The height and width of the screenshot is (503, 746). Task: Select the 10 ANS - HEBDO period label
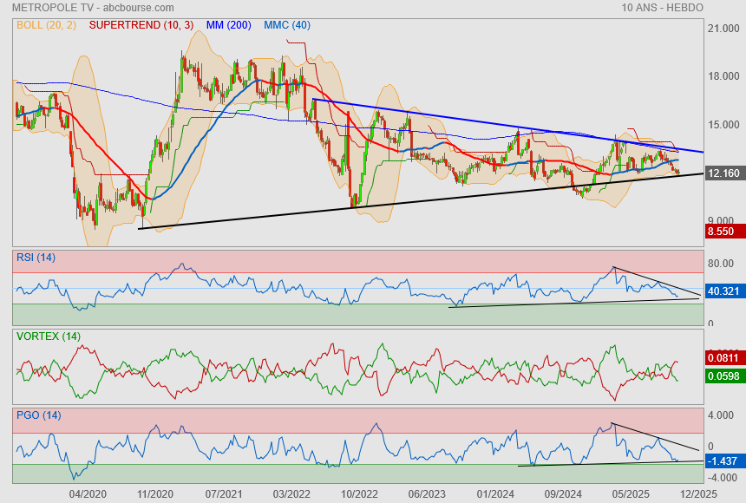tap(662, 8)
